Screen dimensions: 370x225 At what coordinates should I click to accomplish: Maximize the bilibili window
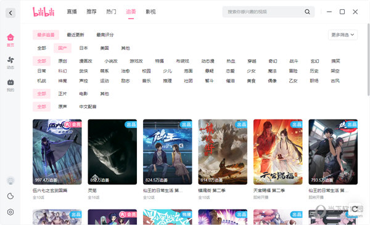click(x=342, y=12)
